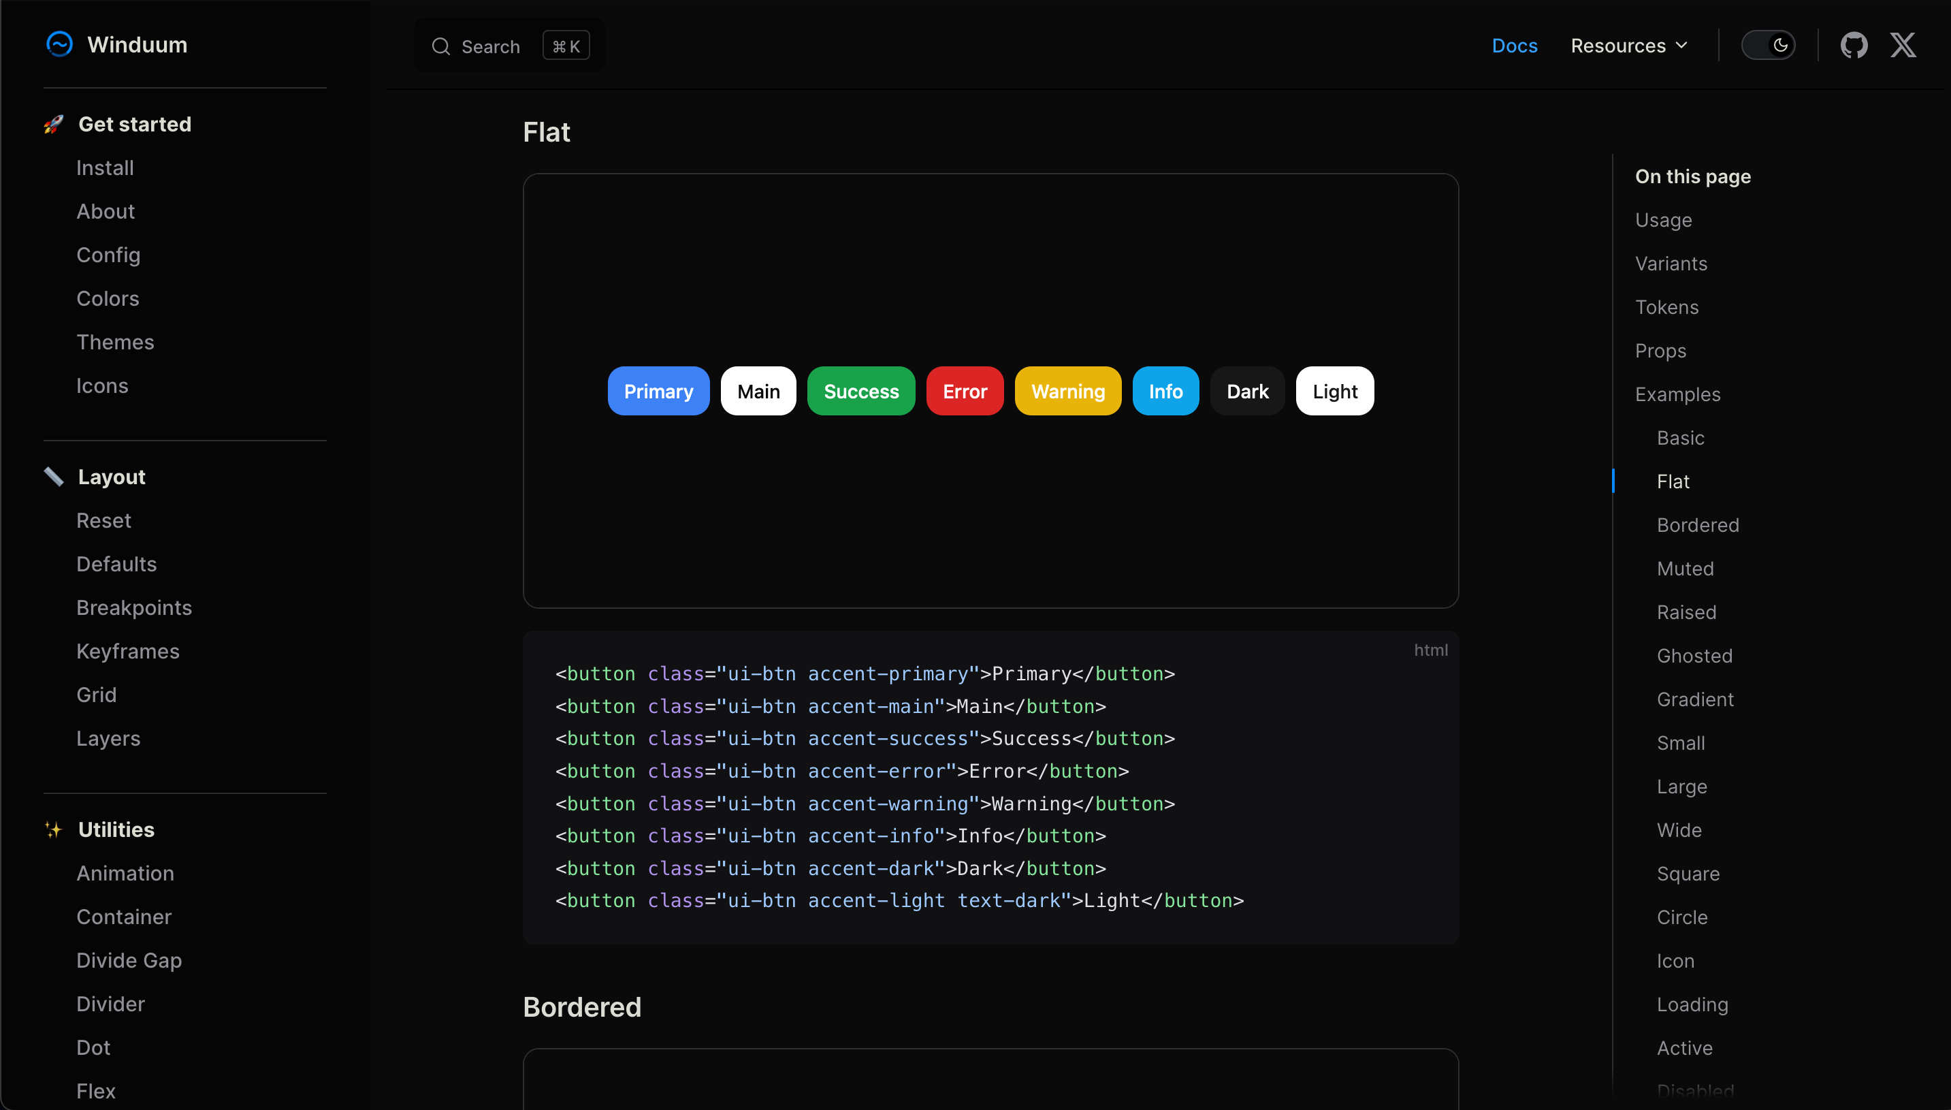Go to the Keyframes page
The width and height of the screenshot is (1951, 1110).
tap(128, 651)
